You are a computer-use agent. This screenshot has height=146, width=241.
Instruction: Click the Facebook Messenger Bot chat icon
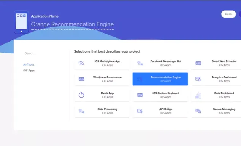coord(140,63)
